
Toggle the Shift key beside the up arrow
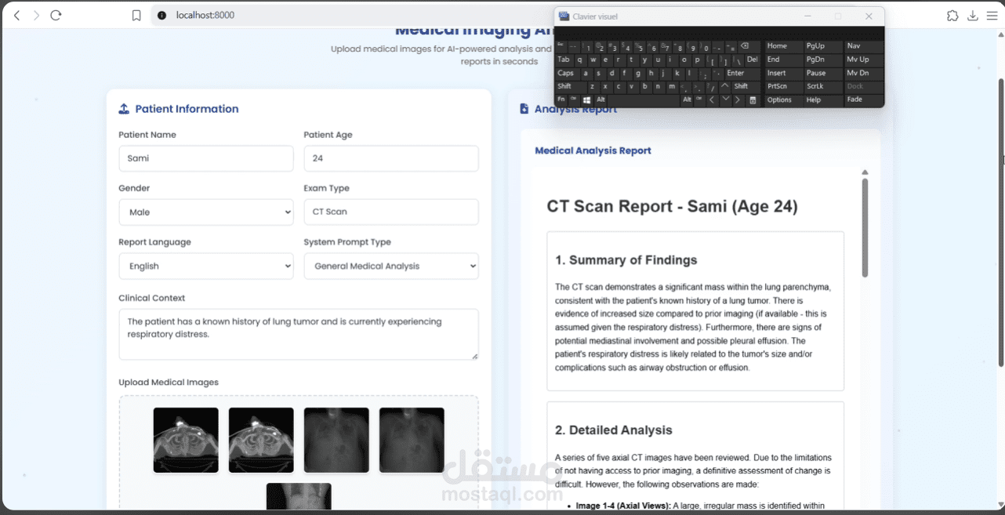(x=746, y=87)
